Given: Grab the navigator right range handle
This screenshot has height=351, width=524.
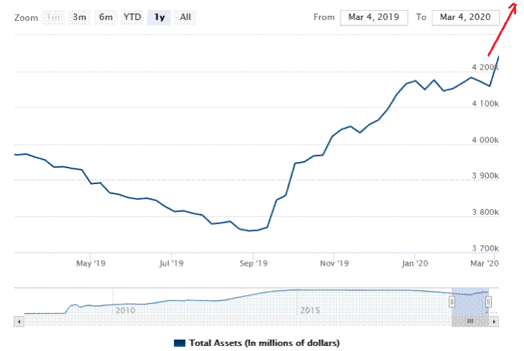Looking at the screenshot, I should click(x=490, y=302).
